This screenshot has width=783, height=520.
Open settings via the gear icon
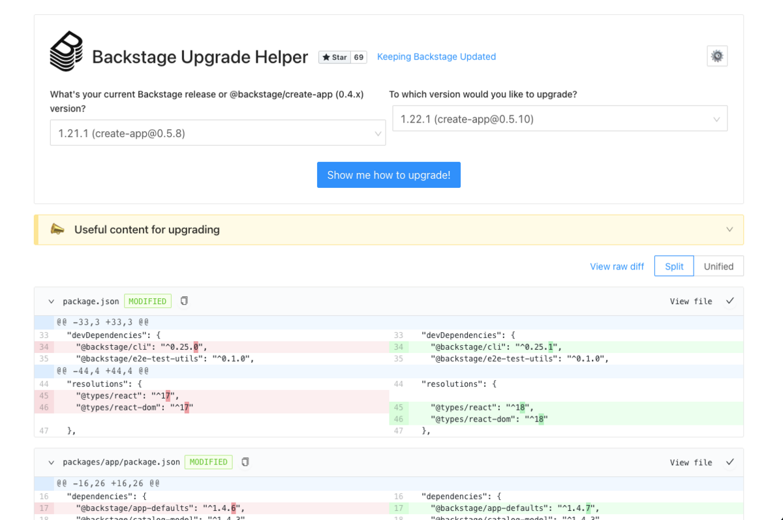[717, 56]
